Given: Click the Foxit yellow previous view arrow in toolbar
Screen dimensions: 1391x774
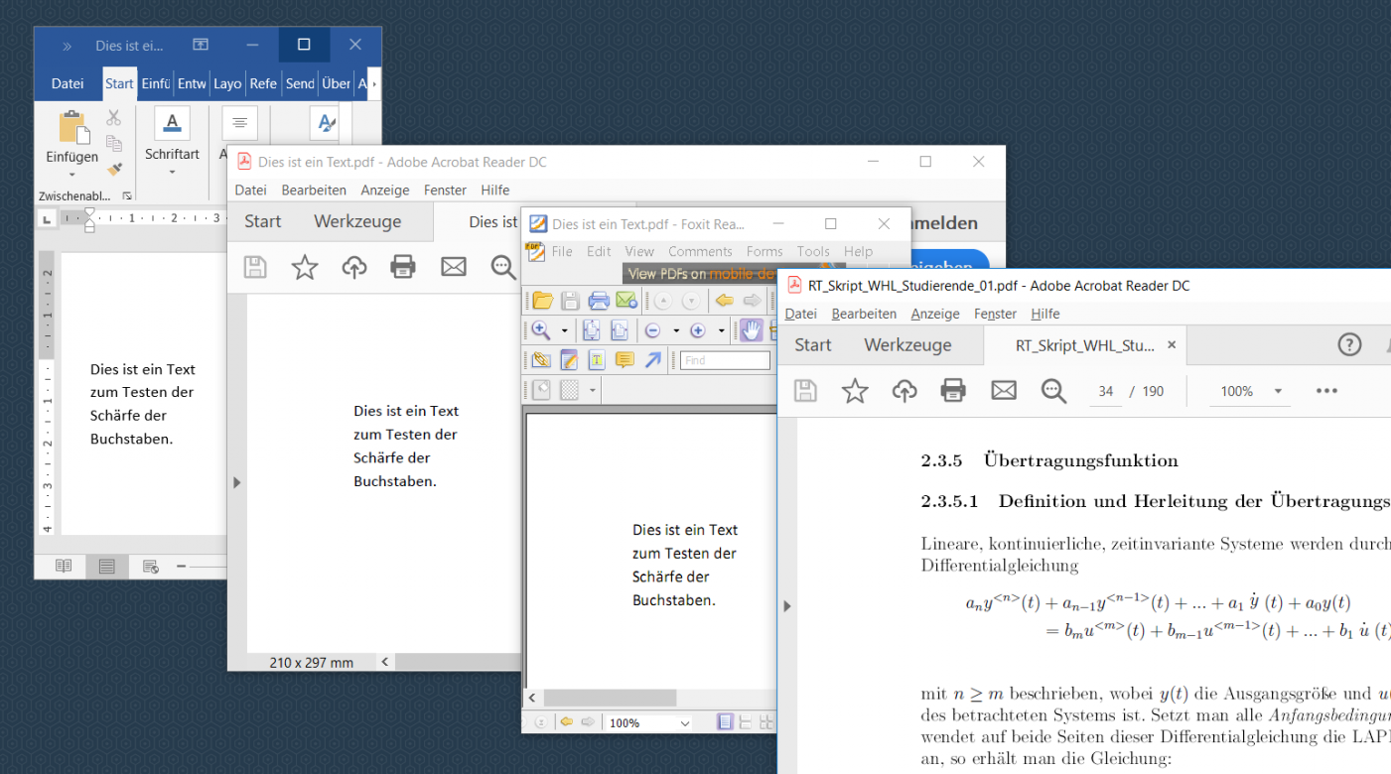Looking at the screenshot, I should pos(724,301).
